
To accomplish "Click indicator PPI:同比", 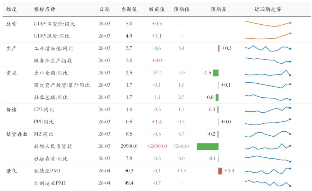I will pos(44,122).
